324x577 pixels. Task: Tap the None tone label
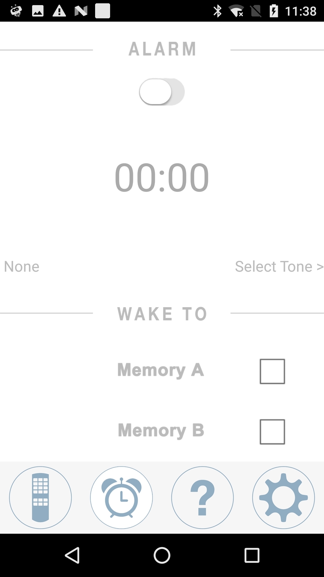(22, 267)
